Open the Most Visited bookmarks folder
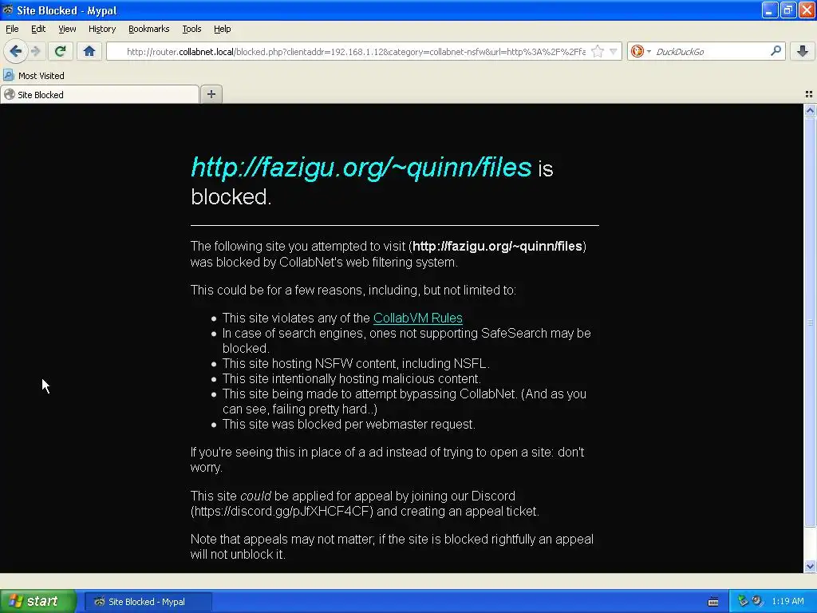 [34, 76]
